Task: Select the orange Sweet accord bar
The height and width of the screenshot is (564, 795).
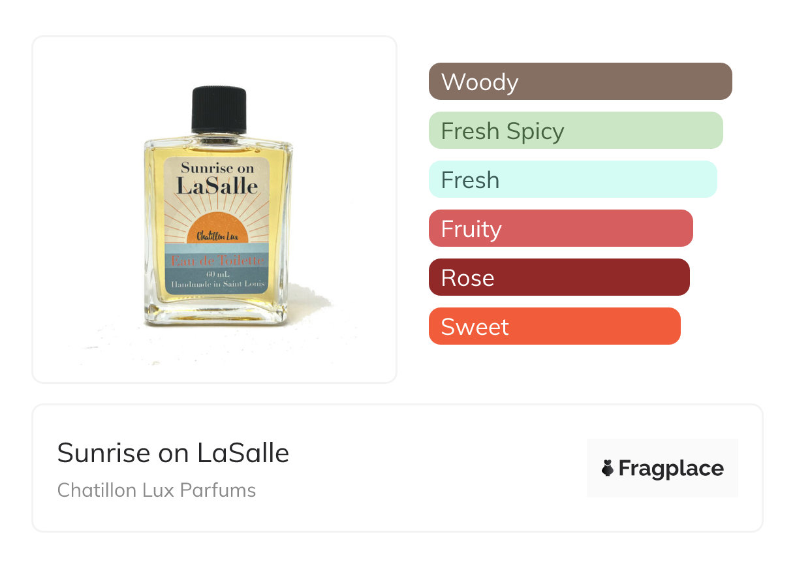Action: (554, 326)
